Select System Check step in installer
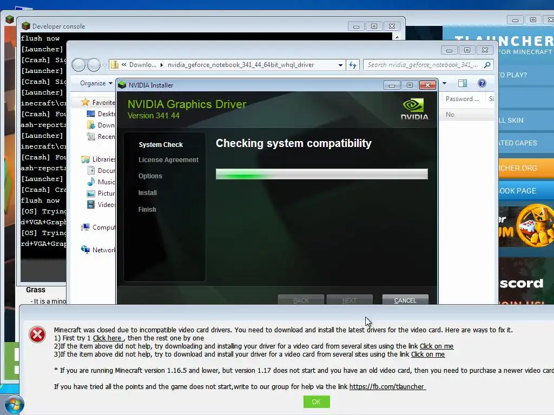 [x=161, y=145]
